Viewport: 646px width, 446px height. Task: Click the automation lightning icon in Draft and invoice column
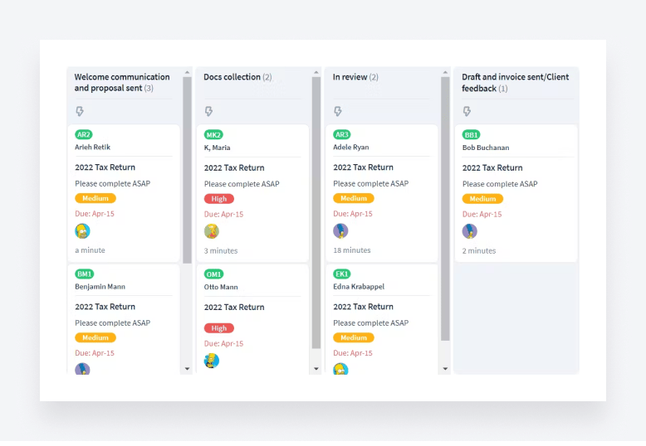[467, 111]
